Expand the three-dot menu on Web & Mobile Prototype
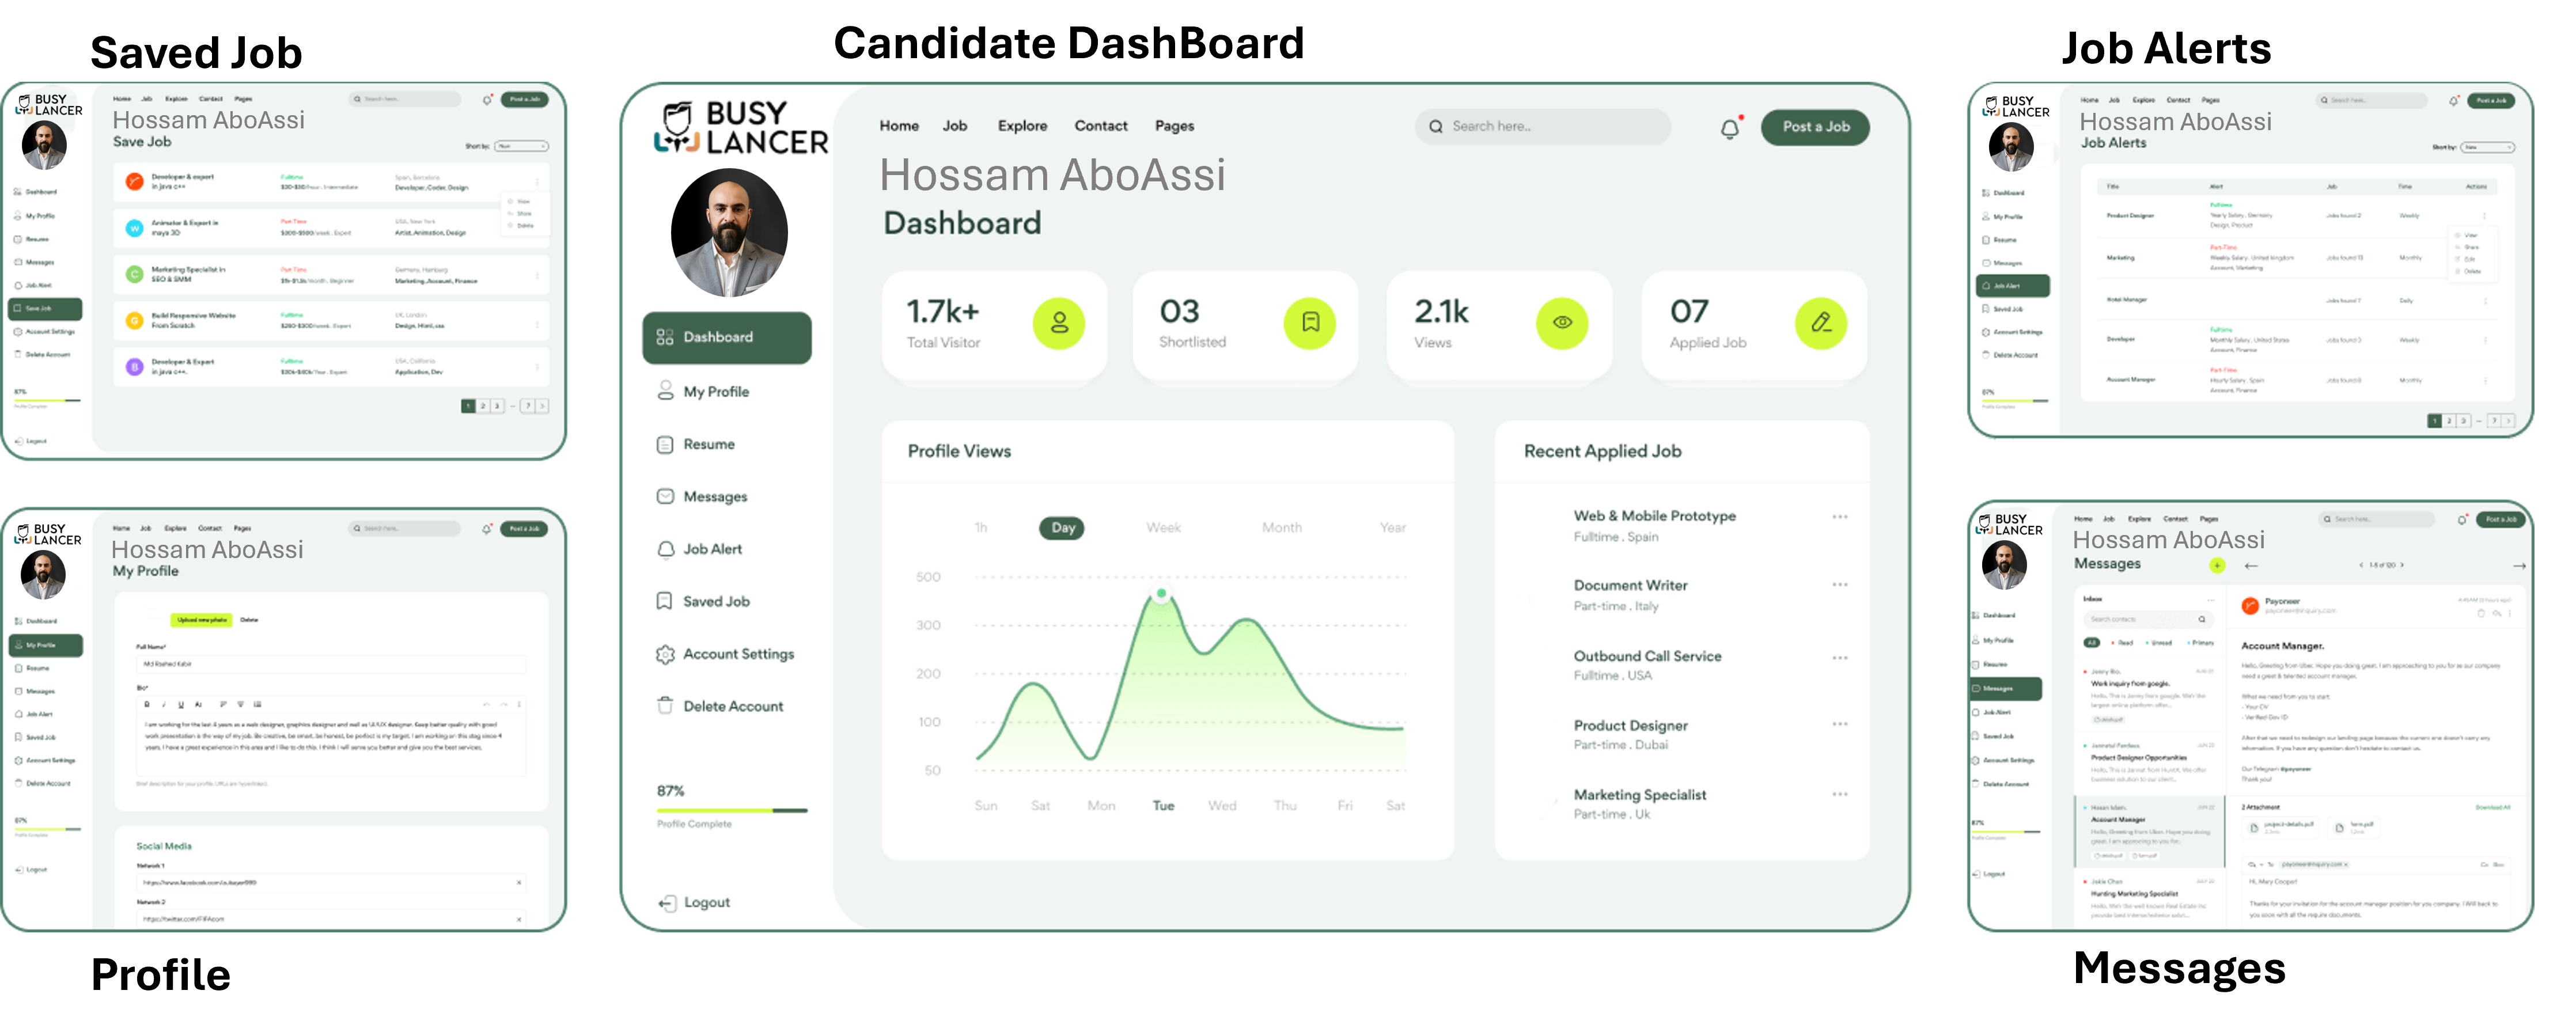The height and width of the screenshot is (1032, 2576). click(x=1840, y=516)
